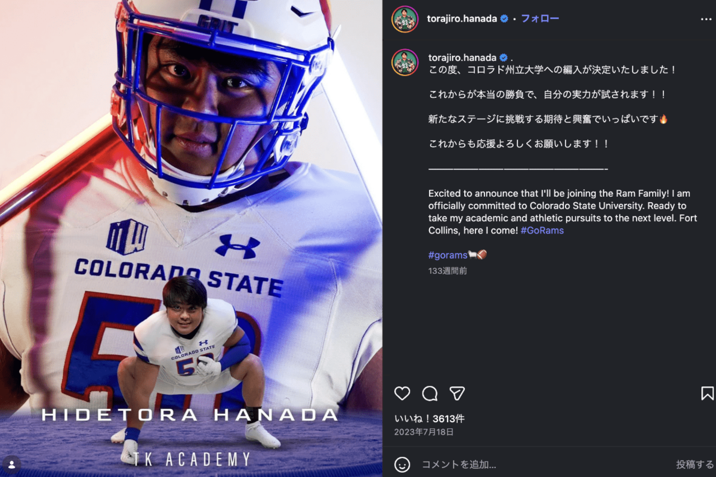
Task: Click the 2023年7月18日 post date
Action: [424, 432]
